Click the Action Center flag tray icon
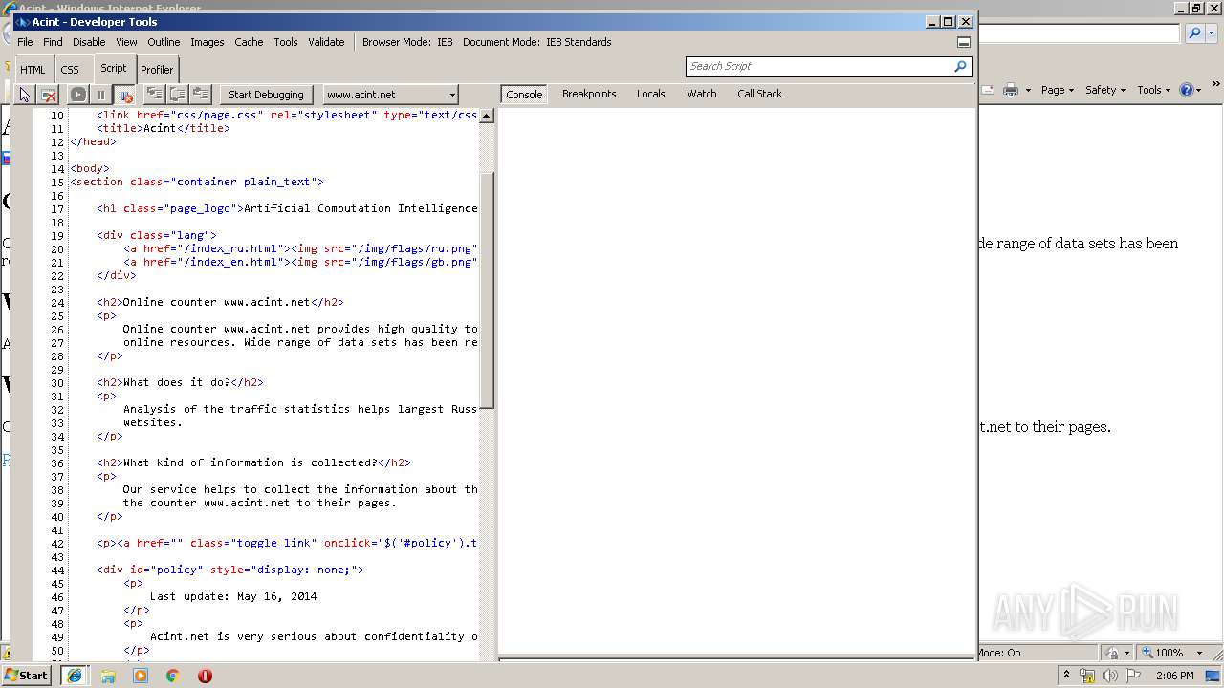 1133,676
